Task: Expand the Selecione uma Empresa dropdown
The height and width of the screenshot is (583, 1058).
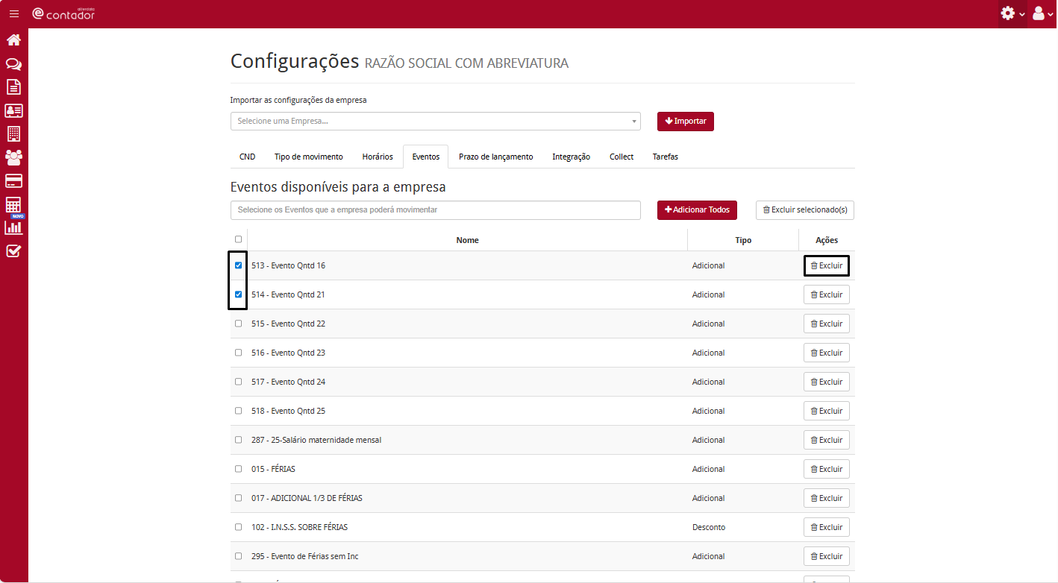Action: (x=436, y=121)
